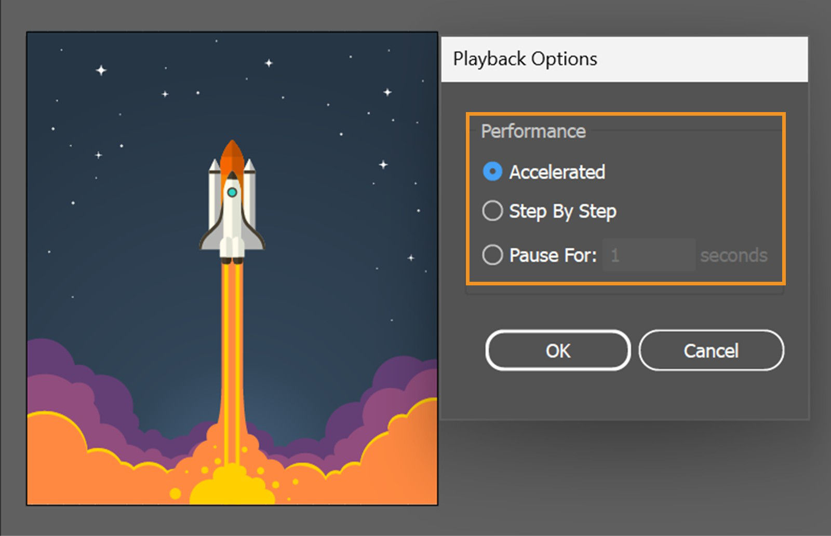Click the Performance section label
The width and height of the screenshot is (831, 536).
pos(533,131)
